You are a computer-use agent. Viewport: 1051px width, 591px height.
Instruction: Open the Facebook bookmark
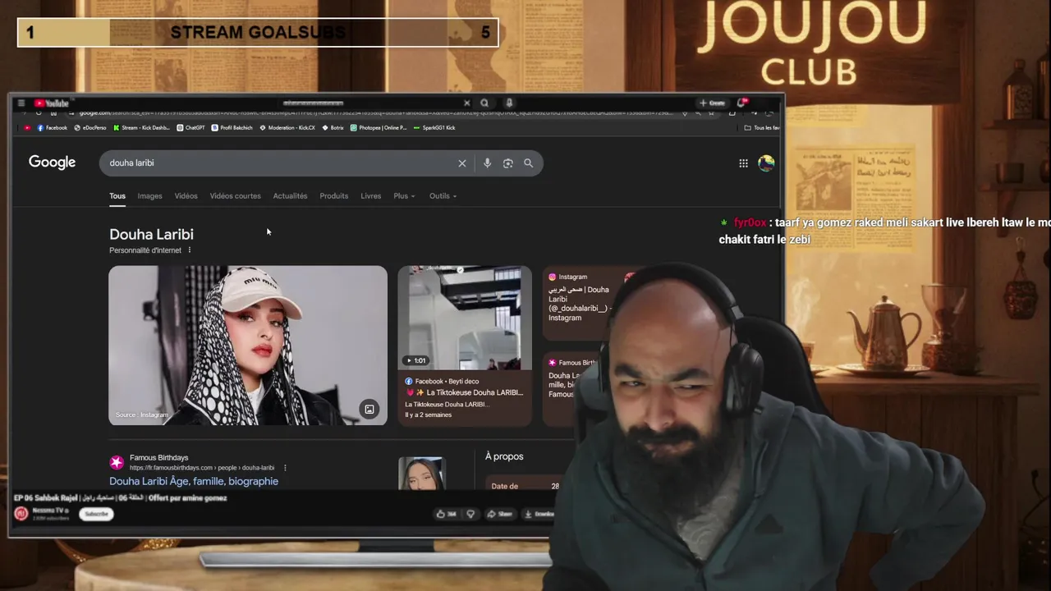[x=52, y=128]
